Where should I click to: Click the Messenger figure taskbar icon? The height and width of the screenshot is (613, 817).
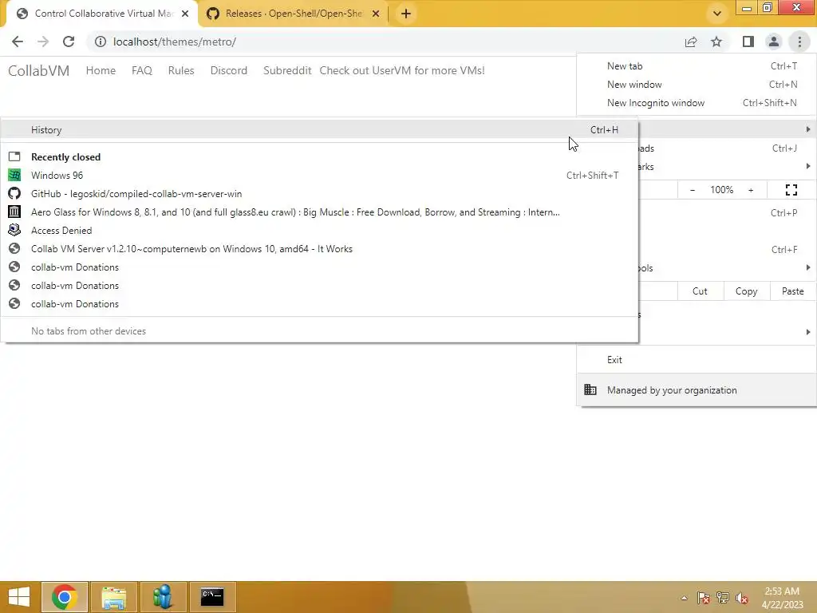click(163, 597)
